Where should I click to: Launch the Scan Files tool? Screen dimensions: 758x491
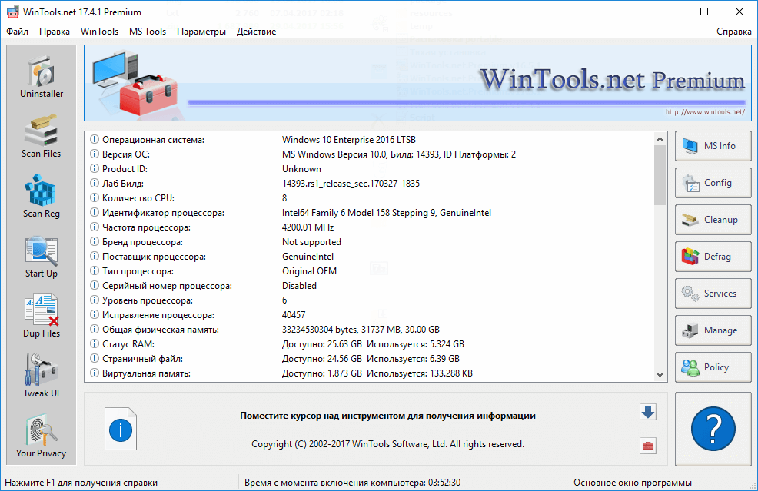(42, 137)
